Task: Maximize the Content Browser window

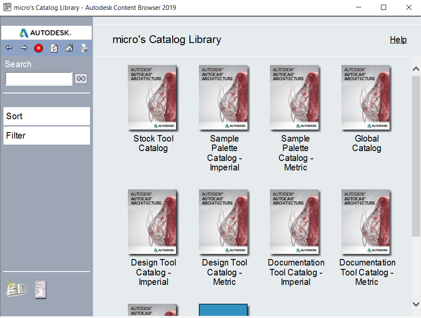Action: click(384, 7)
